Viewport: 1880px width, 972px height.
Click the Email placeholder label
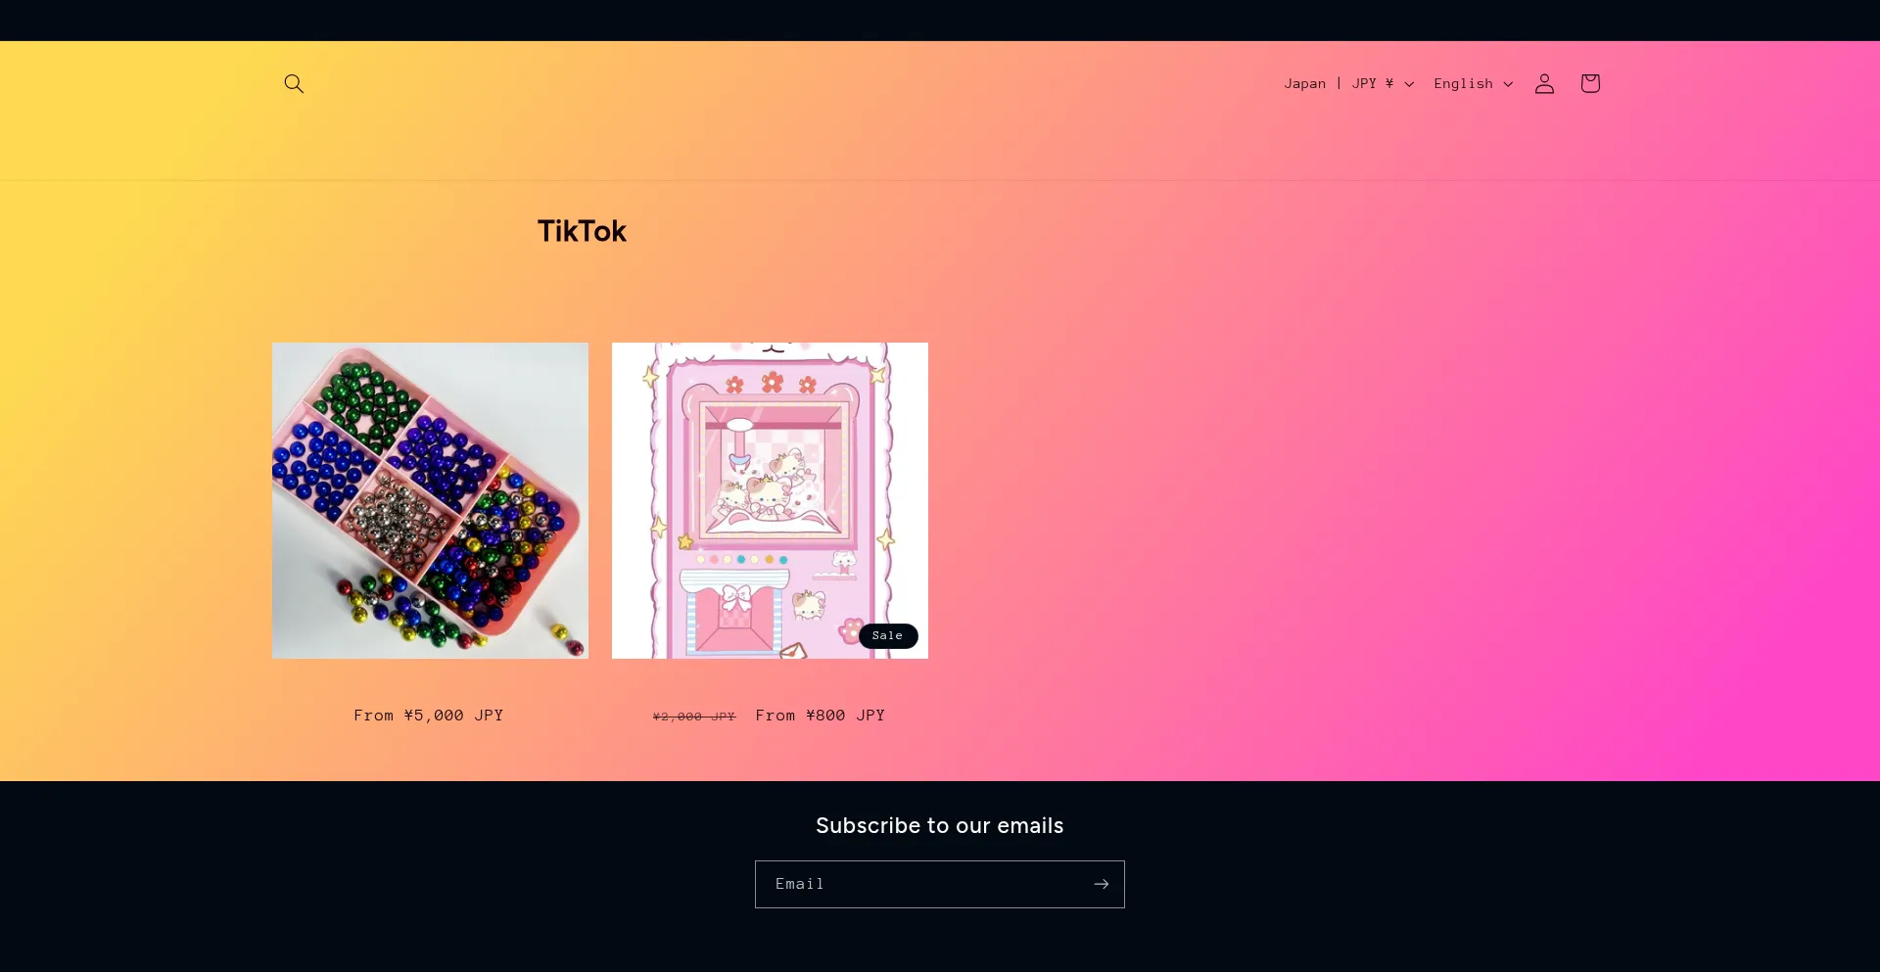(800, 884)
